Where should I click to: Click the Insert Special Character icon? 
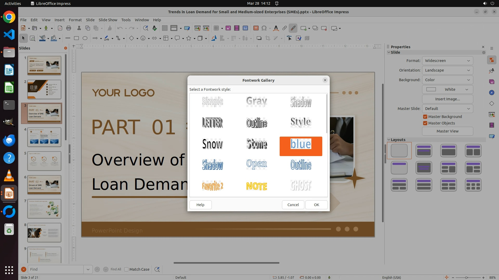(264, 28)
